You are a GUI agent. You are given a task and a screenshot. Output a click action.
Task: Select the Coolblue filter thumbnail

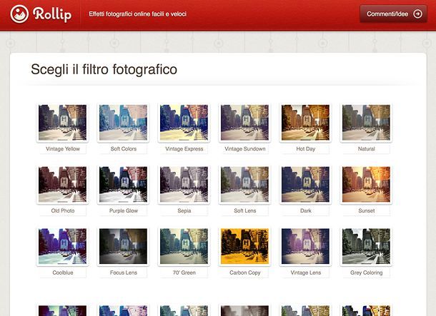coord(63,246)
